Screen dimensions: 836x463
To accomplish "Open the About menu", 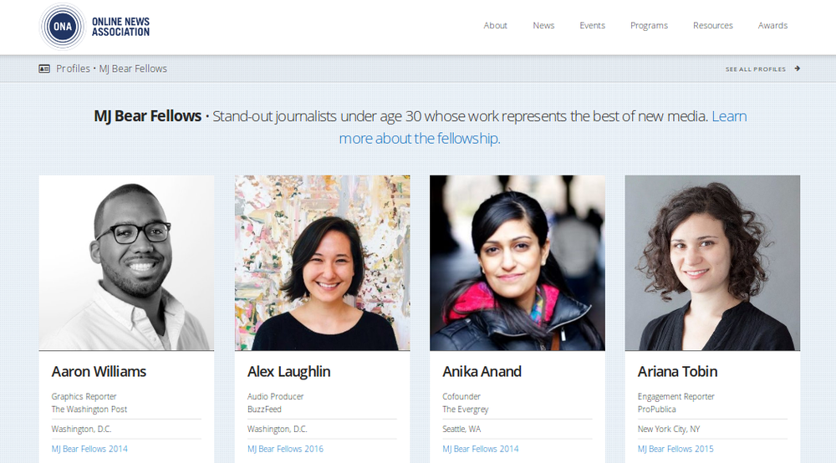I will pos(495,26).
